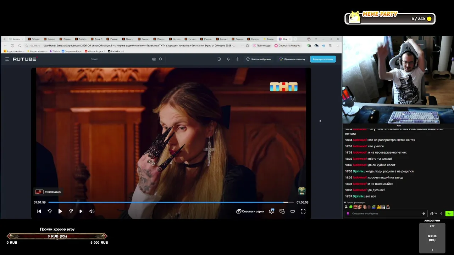Open chat settings gear
The width and height of the screenshot is (454, 255).
[441, 214]
